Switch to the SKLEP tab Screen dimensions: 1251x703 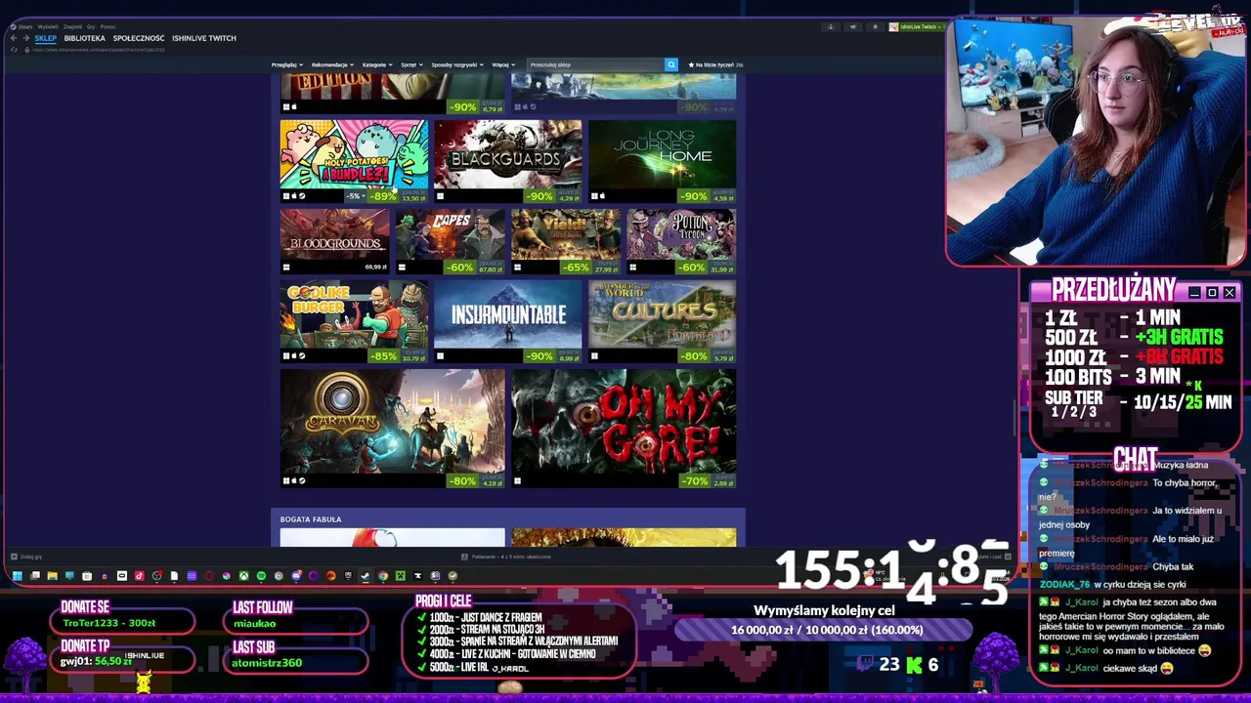tap(46, 38)
